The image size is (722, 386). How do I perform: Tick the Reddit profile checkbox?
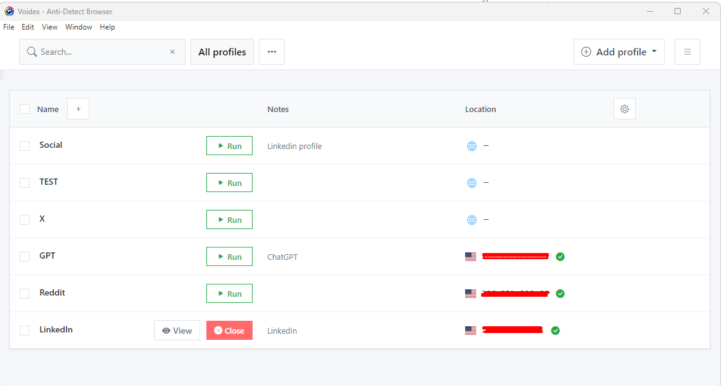[x=25, y=293]
